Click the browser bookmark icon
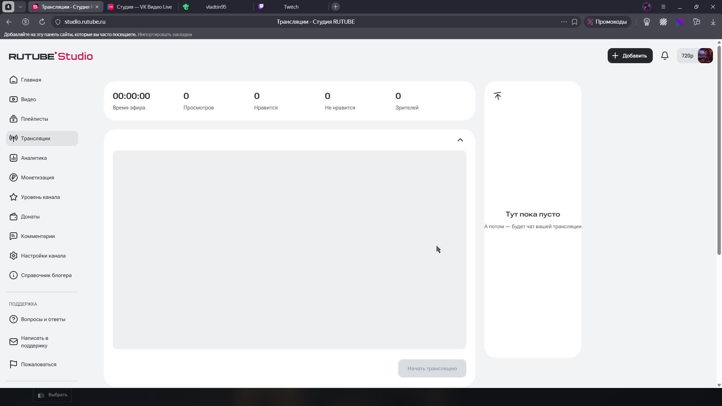Viewport: 722px width, 406px height. 575,22
